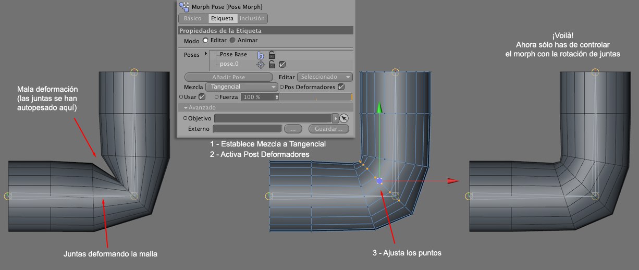Click the Pose Base 'b' icon

click(x=261, y=55)
